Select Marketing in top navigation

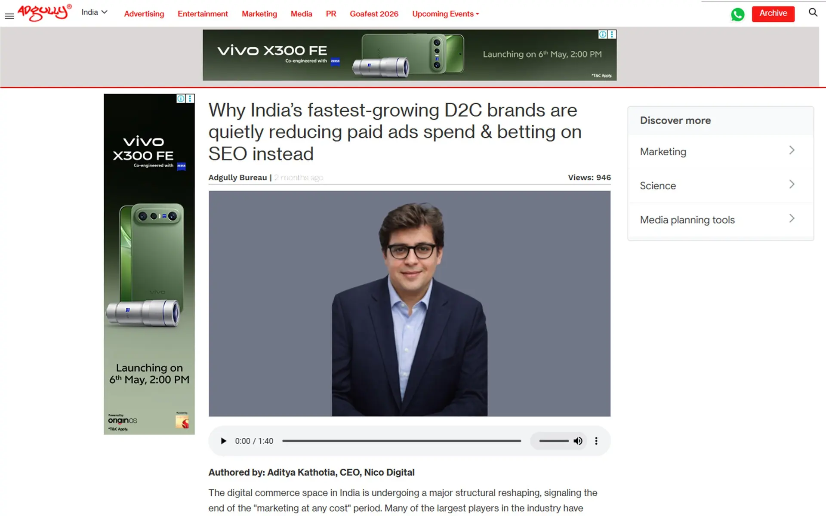(x=259, y=14)
